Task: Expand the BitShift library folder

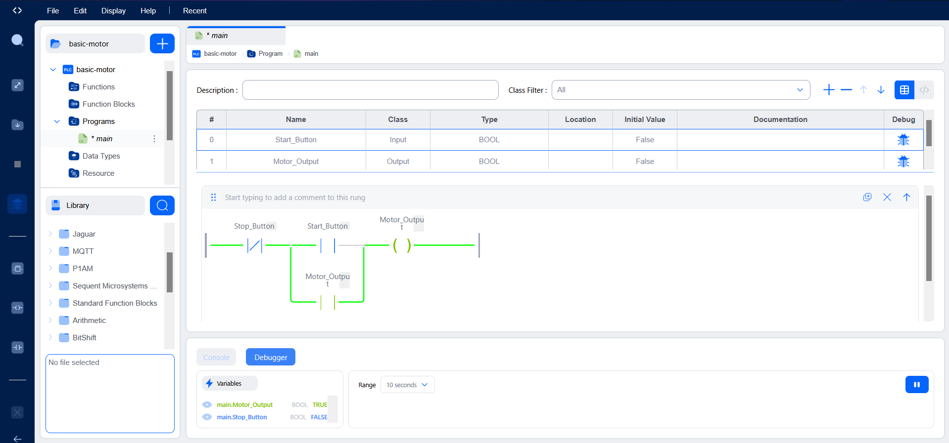Action: coord(50,337)
